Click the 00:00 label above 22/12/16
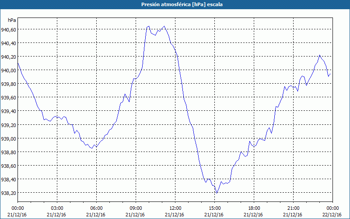Image resolution: width=350 pixels, height=219 pixels. click(x=332, y=208)
